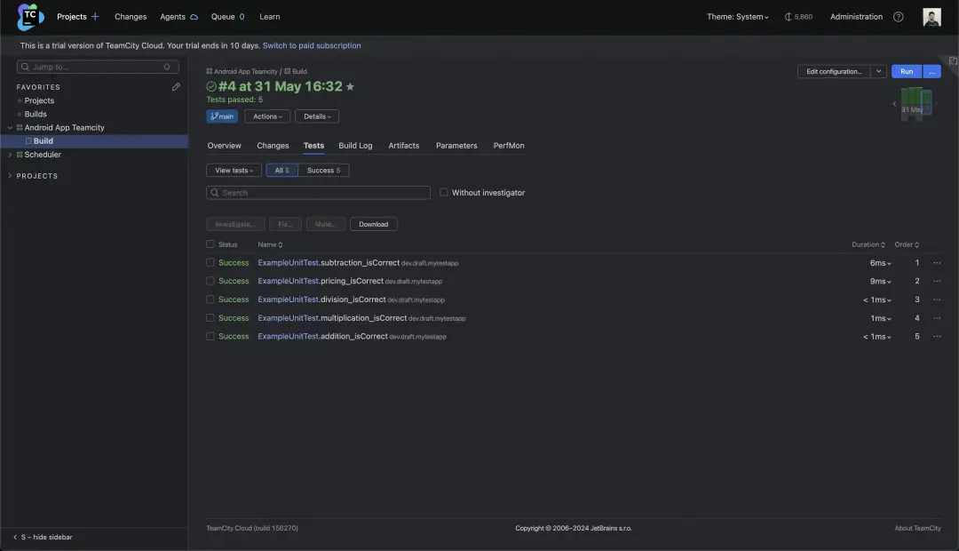Click the cloud icon next to Agents

click(194, 17)
